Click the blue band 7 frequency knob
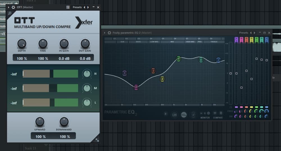The height and width of the screenshot is (151, 281). [x=266, y=111]
